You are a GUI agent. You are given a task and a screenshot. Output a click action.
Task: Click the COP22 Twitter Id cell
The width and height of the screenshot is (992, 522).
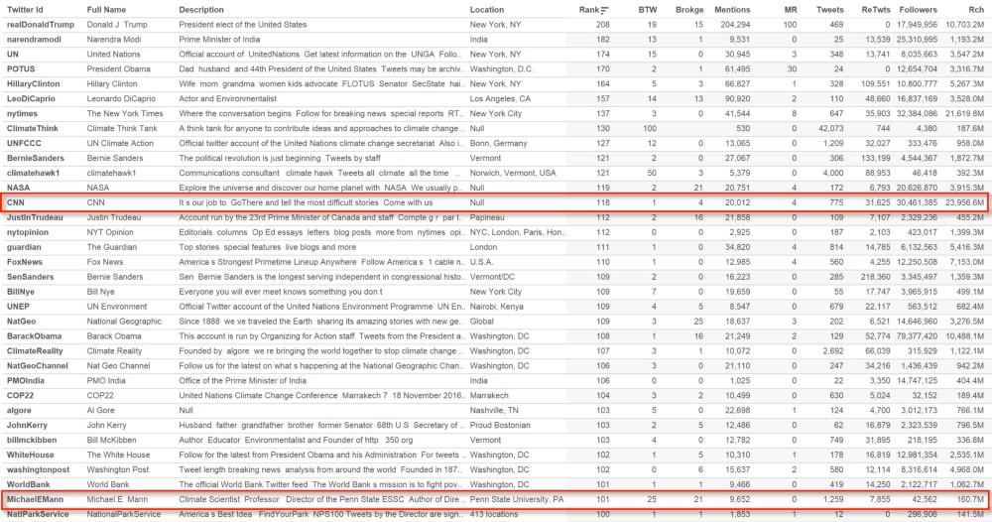(20, 395)
